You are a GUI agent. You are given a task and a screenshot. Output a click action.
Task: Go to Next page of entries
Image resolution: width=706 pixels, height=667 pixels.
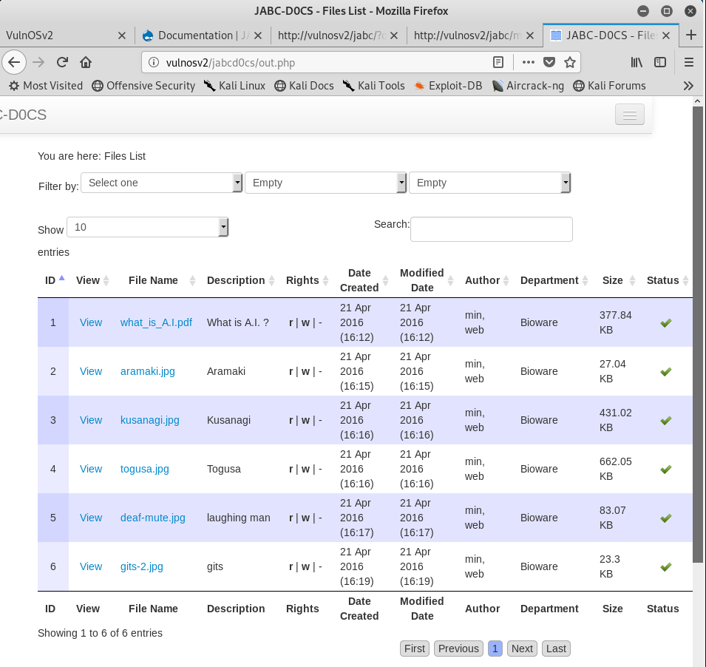[x=522, y=649]
